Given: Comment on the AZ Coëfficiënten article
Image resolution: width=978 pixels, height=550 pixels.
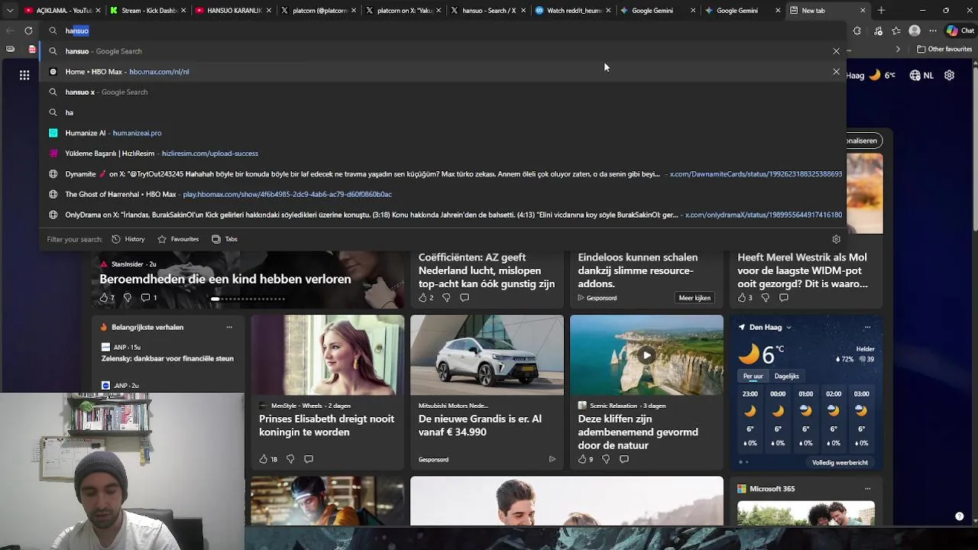Looking at the screenshot, I should point(464,298).
